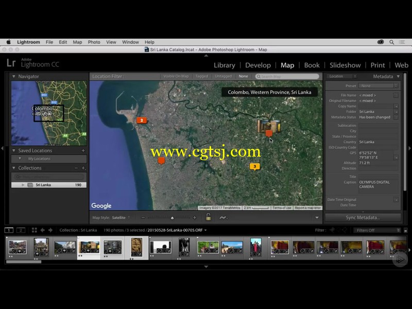Click the GPS coordinates arrow button
Screen dimensions: 412x309
point(396,158)
